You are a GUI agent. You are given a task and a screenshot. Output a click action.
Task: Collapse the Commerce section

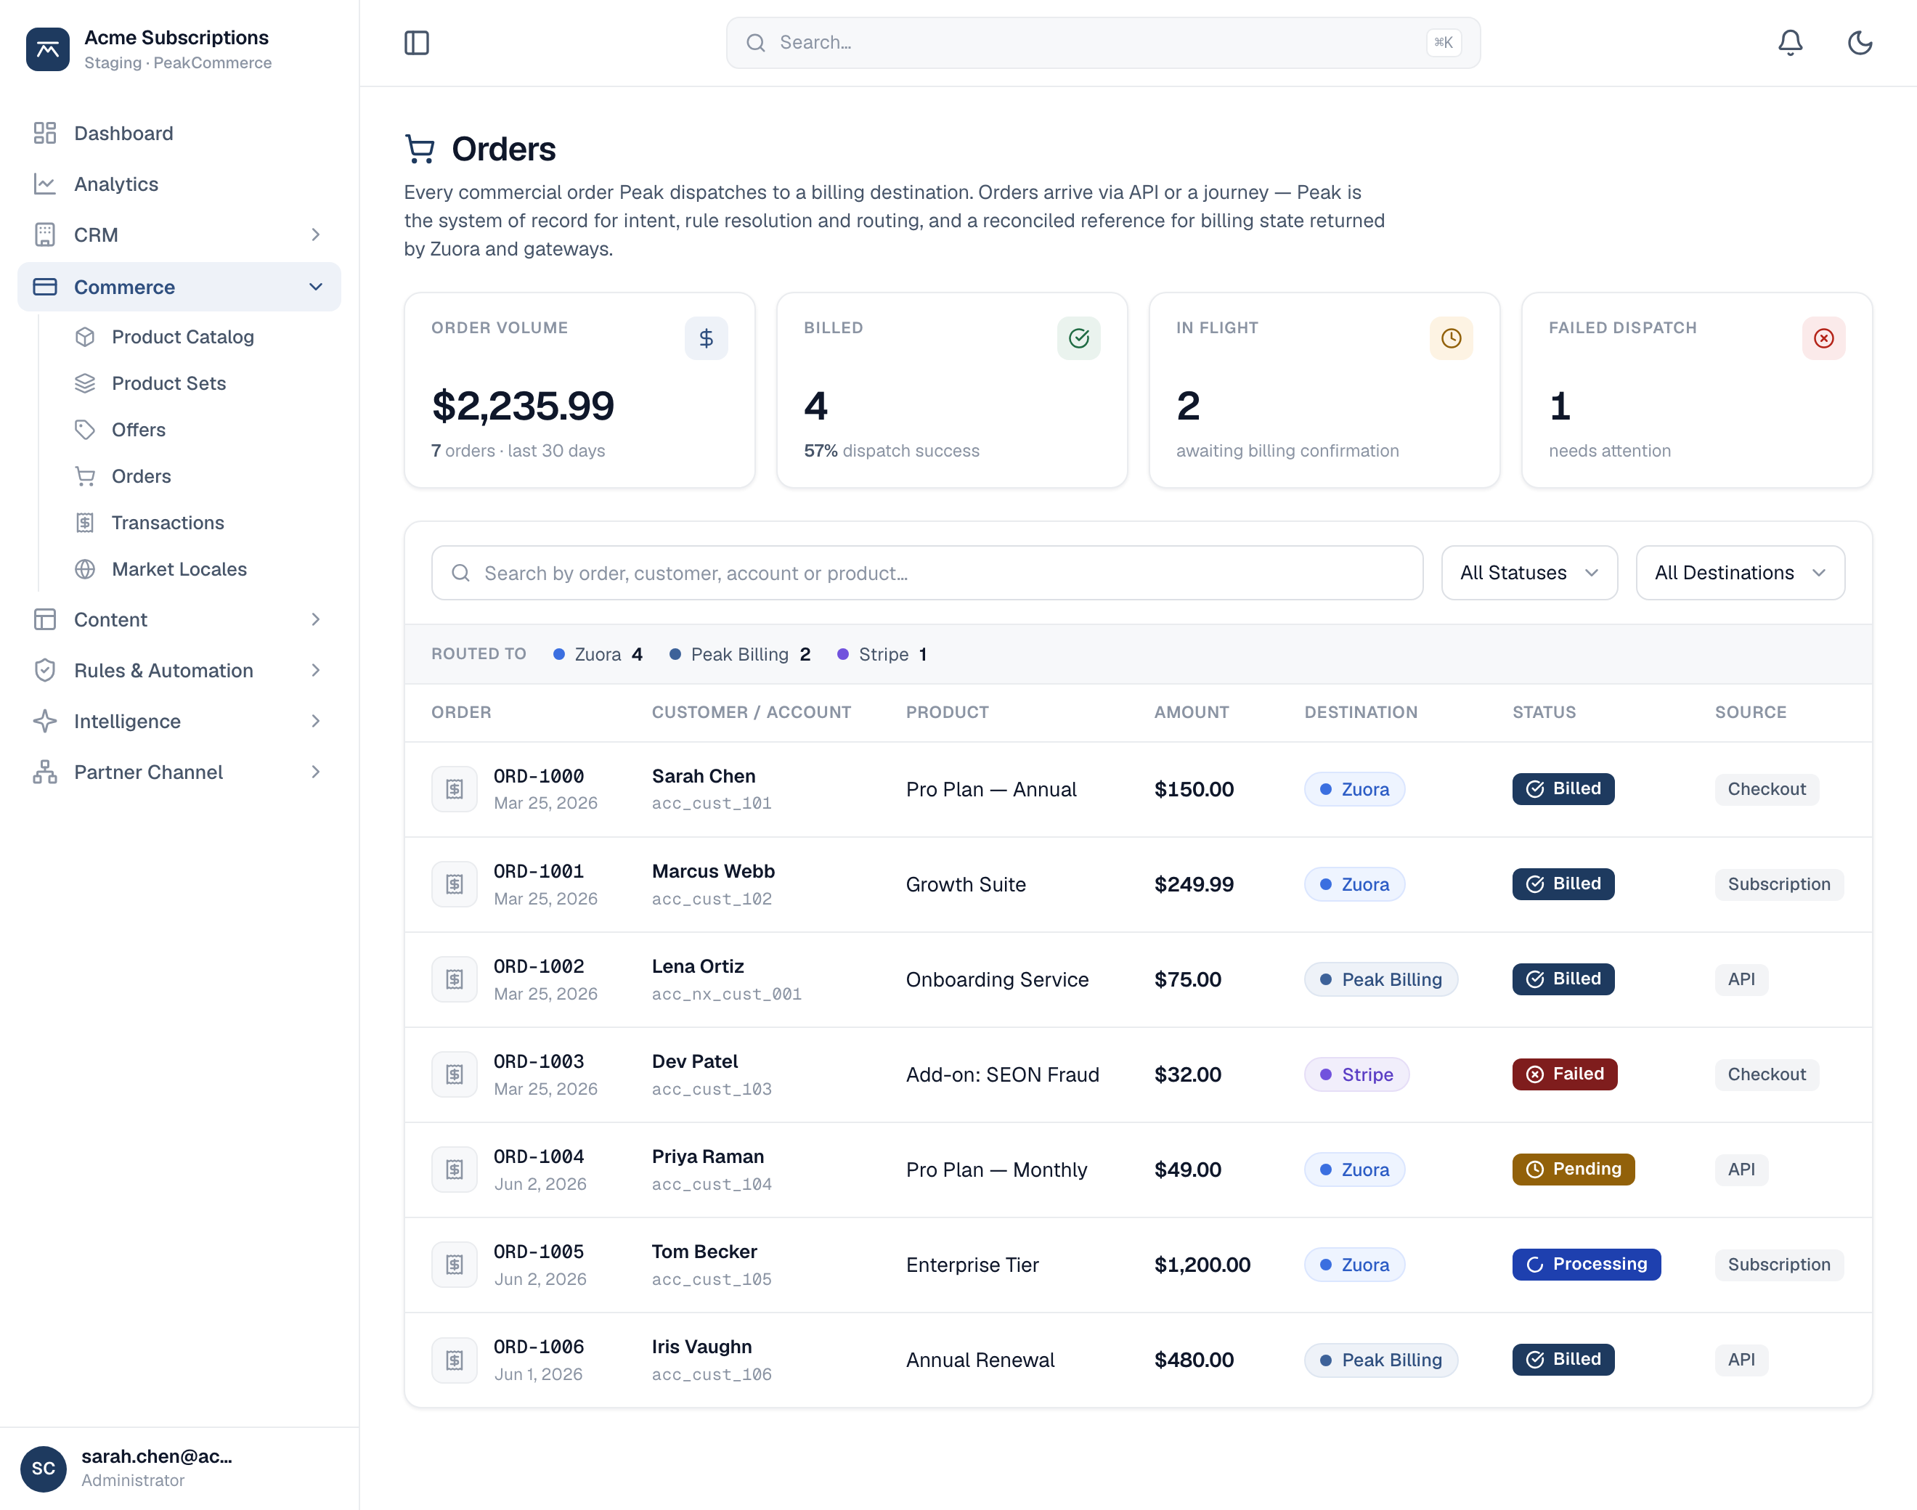click(x=179, y=287)
